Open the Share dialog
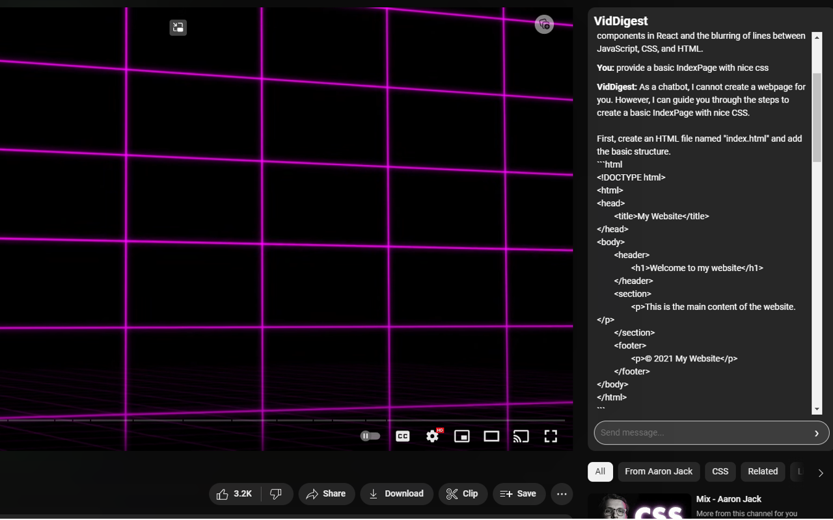Viewport: 833px width, 520px height. 327,494
